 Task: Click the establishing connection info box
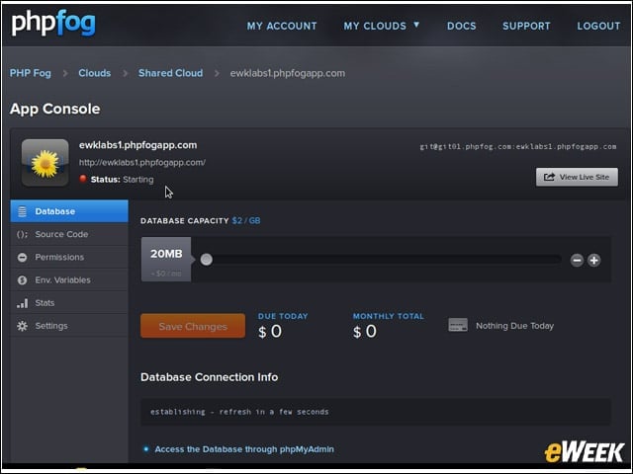[376, 412]
